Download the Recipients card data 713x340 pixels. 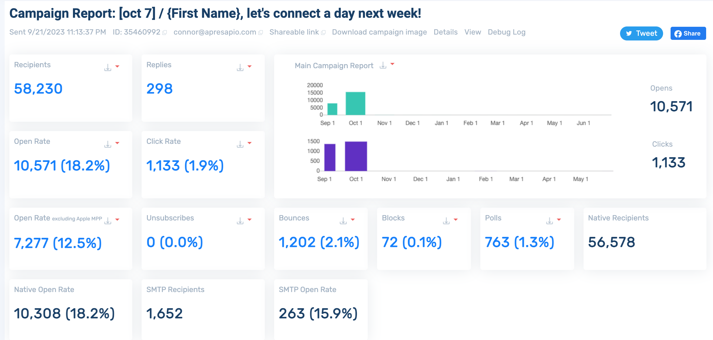tap(108, 67)
